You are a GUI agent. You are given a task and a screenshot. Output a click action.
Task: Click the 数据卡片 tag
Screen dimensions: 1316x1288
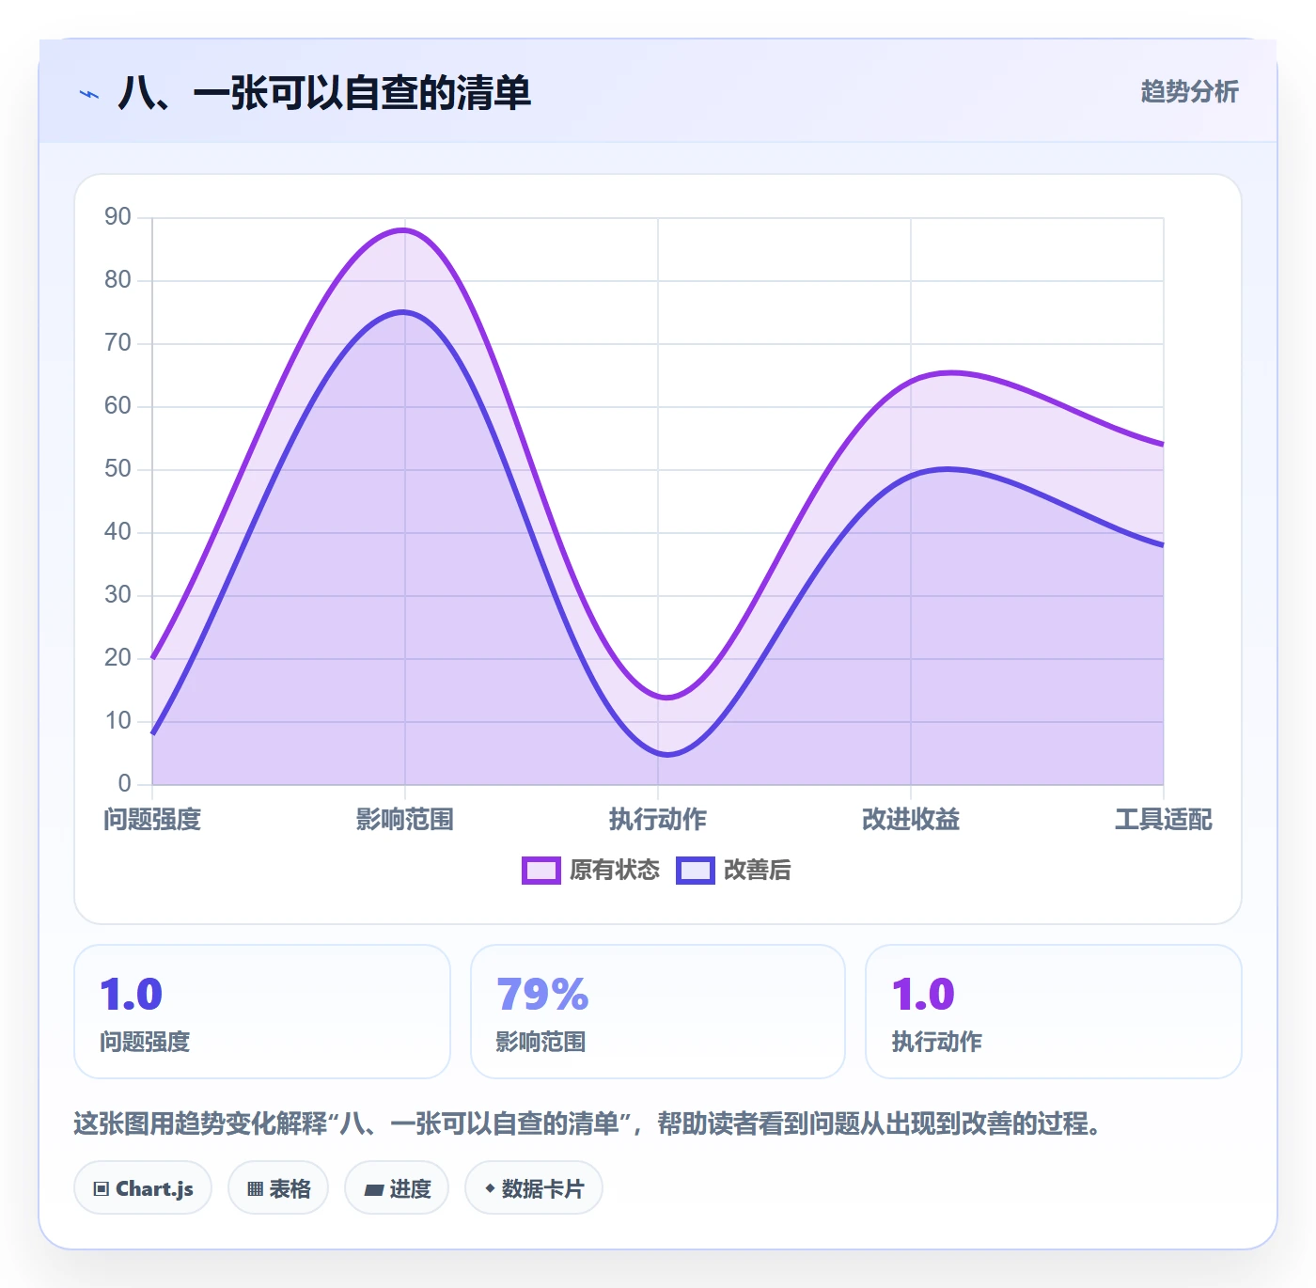[534, 1188]
